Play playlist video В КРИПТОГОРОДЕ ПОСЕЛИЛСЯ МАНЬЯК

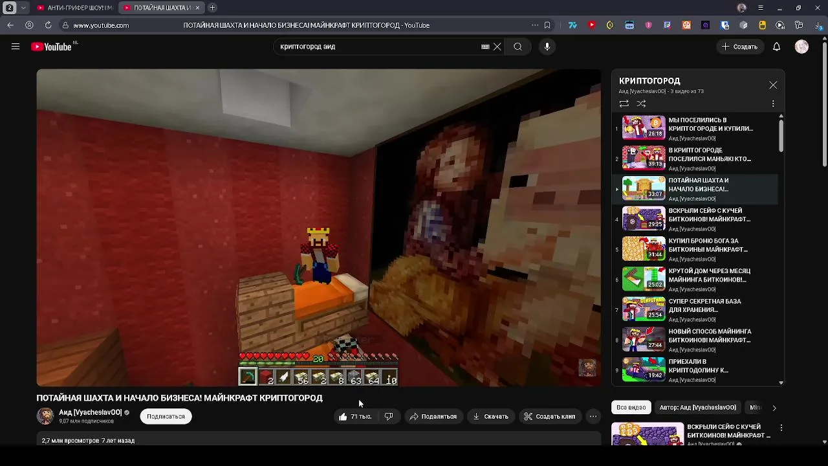(x=695, y=159)
